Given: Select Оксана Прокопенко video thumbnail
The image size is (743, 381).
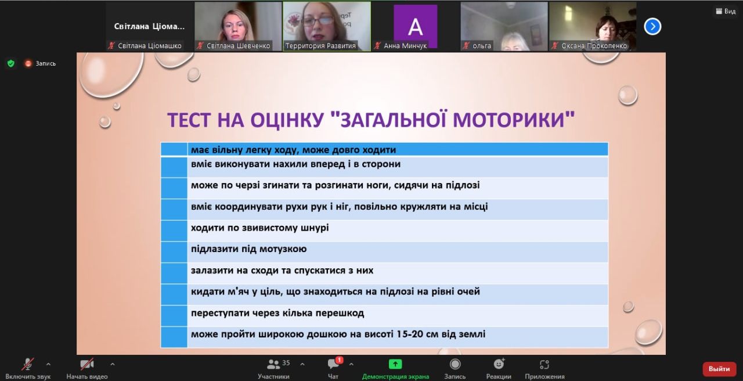Looking at the screenshot, I should click(593, 26).
